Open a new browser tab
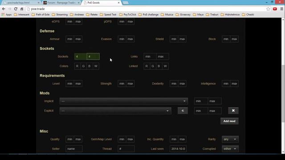This screenshot has width=285, height=160. click(126, 3)
